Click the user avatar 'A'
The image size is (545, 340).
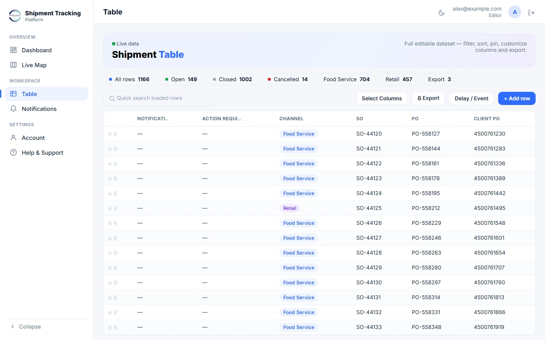point(515,12)
